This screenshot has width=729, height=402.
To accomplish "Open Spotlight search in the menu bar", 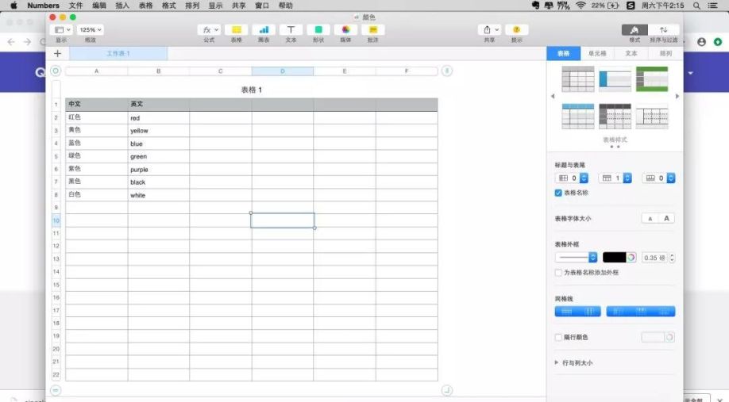I will 696,6.
